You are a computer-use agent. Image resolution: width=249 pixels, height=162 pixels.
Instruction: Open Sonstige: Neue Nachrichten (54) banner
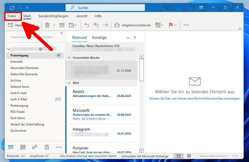tap(105, 47)
